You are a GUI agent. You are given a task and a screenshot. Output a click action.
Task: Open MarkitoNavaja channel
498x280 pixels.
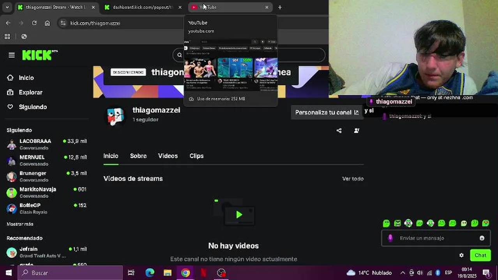pos(47,192)
